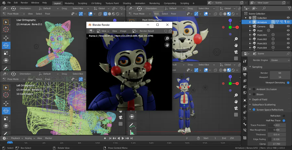Select the Transform tool in User Orthographic viewport
The width and height of the screenshot is (292, 150).
point(6,60)
